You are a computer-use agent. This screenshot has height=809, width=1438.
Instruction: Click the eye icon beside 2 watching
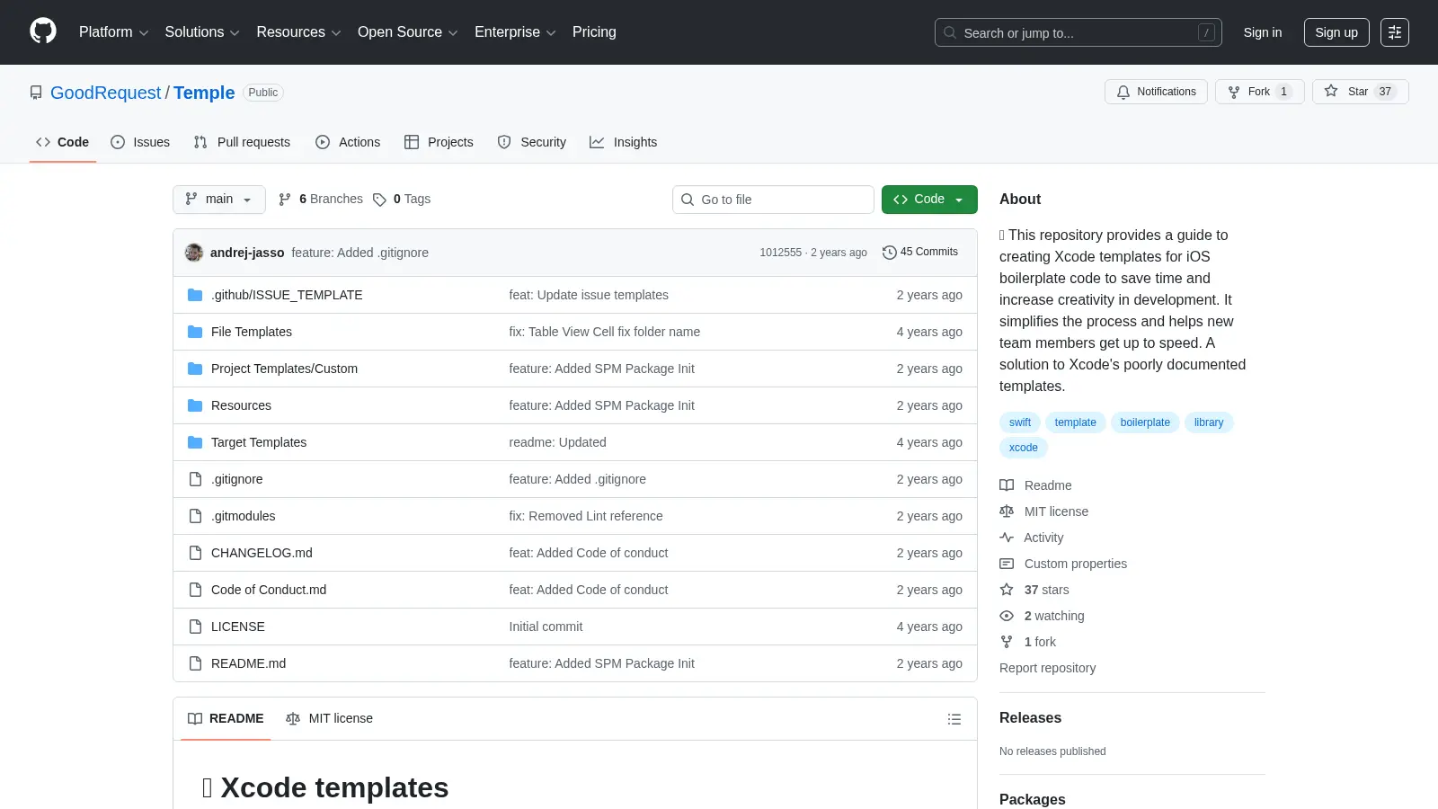click(x=1007, y=616)
